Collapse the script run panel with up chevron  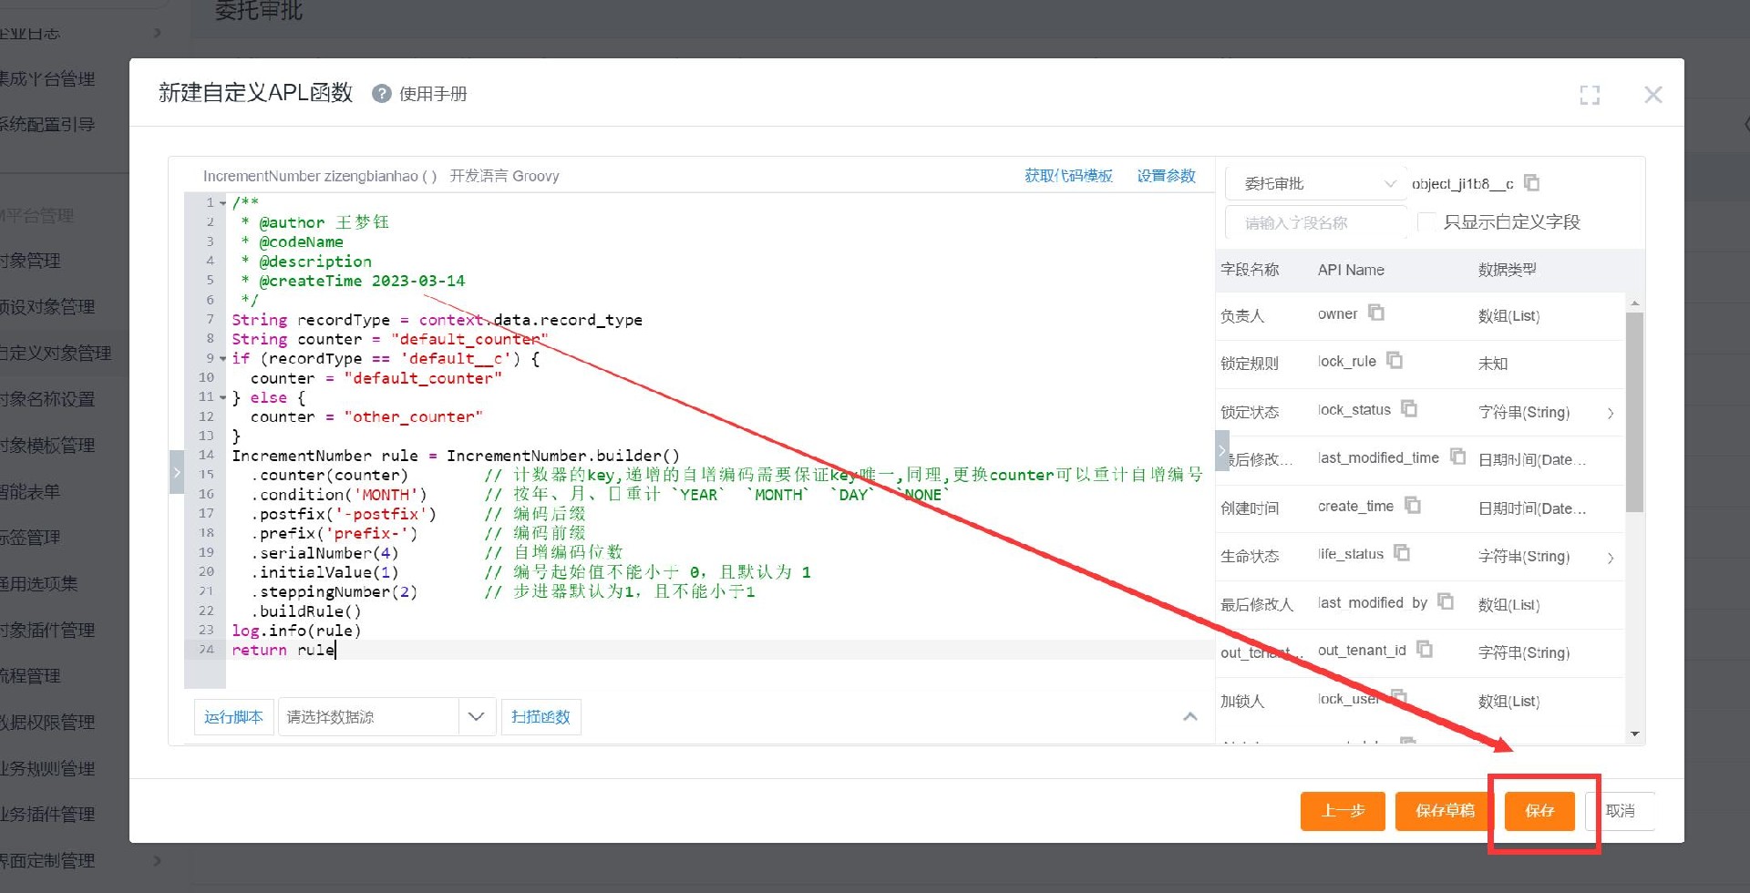1189,717
